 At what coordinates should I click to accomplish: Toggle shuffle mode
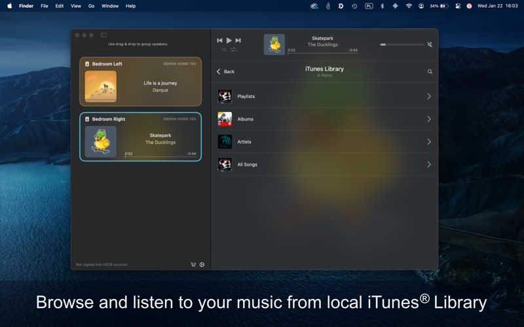click(x=223, y=50)
